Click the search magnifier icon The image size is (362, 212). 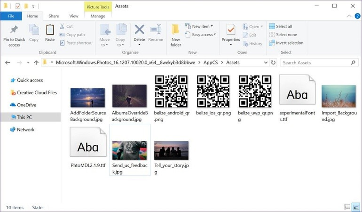pyautogui.click(x=353, y=63)
